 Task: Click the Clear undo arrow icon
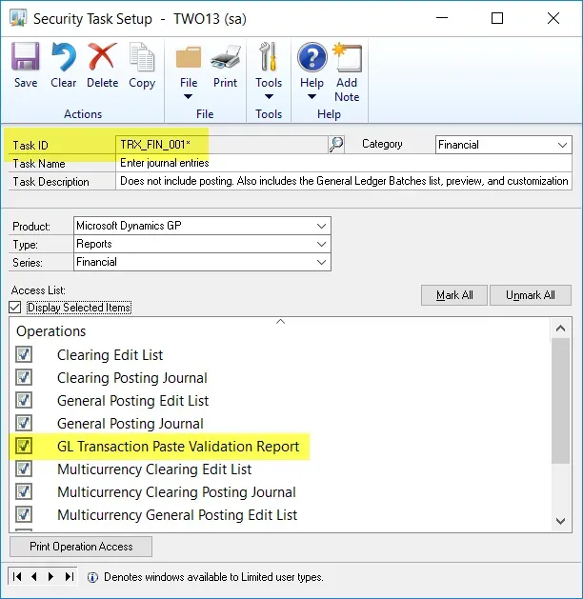coord(64,59)
